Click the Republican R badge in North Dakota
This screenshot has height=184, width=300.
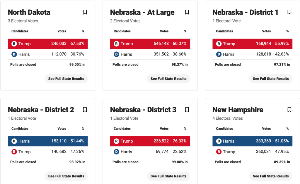(14, 44)
